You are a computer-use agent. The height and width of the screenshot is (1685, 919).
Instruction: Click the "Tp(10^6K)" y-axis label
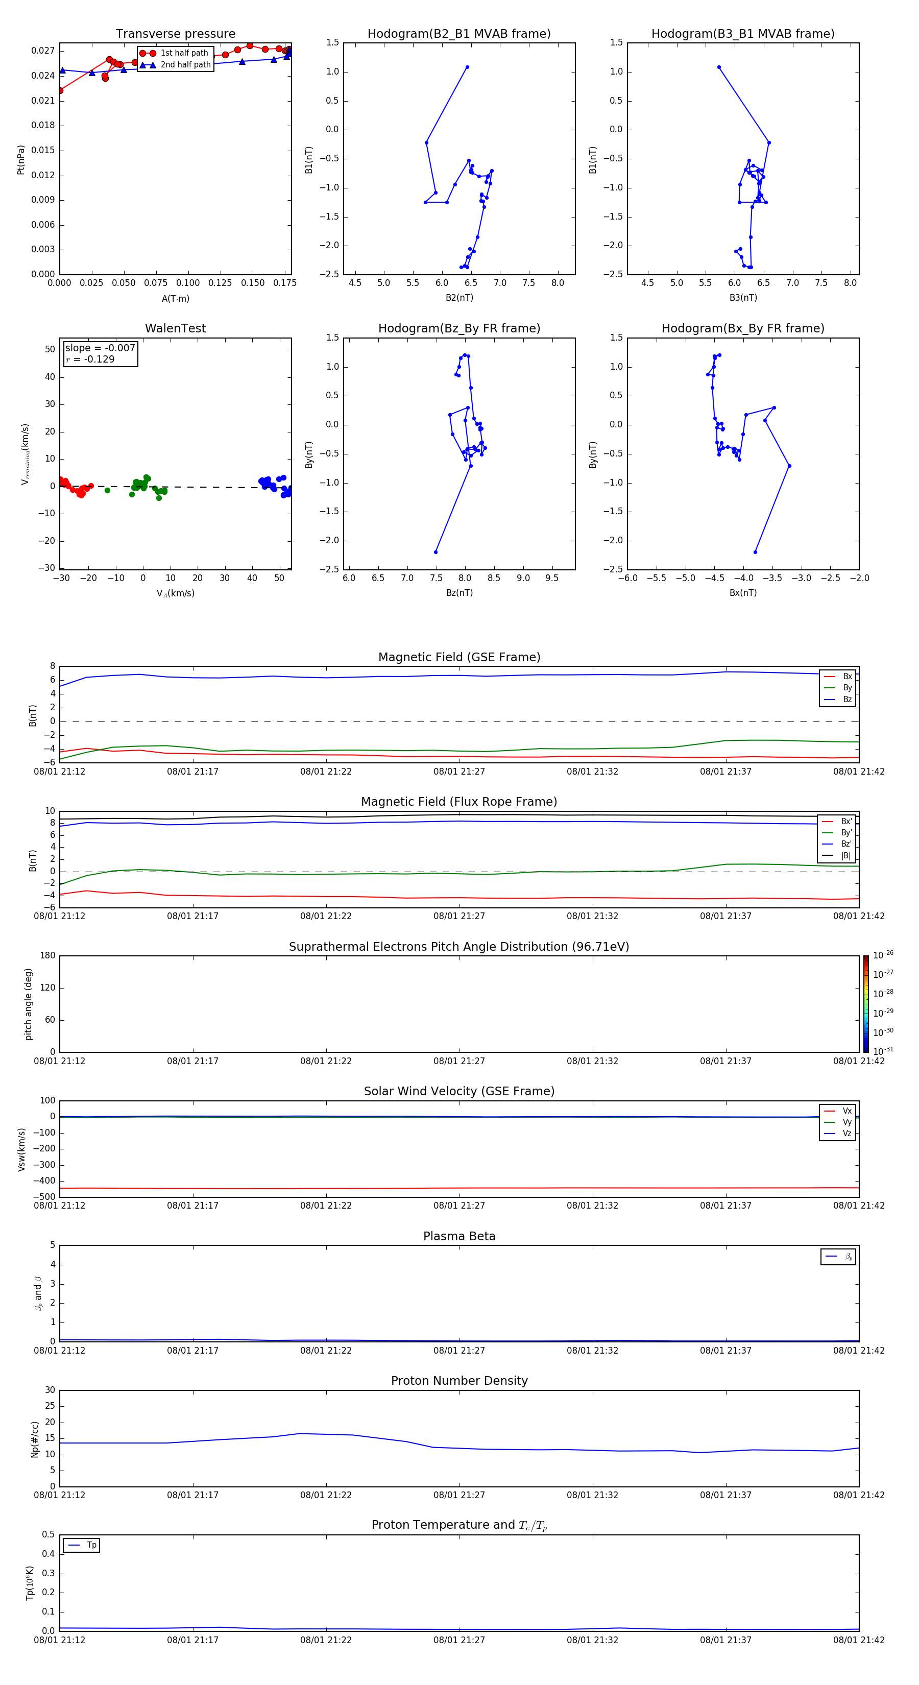[x=30, y=1583]
